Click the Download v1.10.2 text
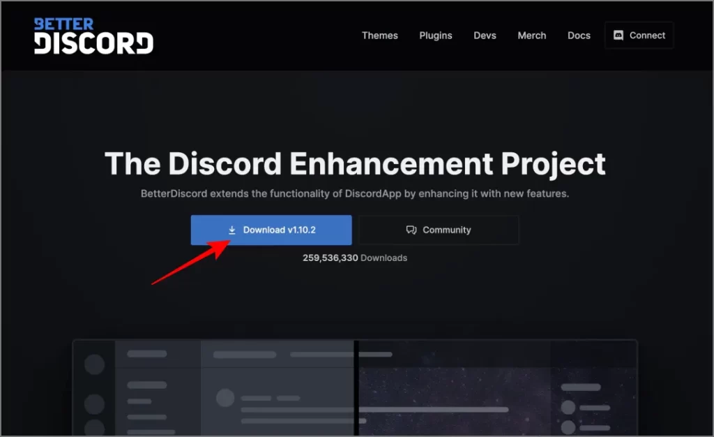Image resolution: width=714 pixels, height=437 pixels. tap(279, 230)
